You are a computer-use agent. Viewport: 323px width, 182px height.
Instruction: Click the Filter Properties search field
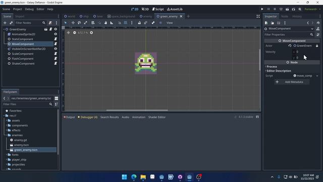click(289, 35)
